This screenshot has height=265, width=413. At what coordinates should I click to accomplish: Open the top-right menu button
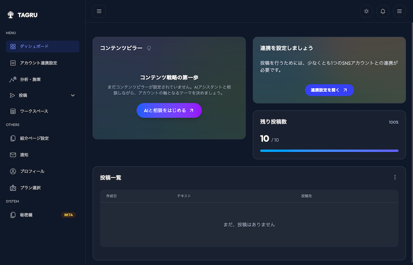[x=399, y=11]
